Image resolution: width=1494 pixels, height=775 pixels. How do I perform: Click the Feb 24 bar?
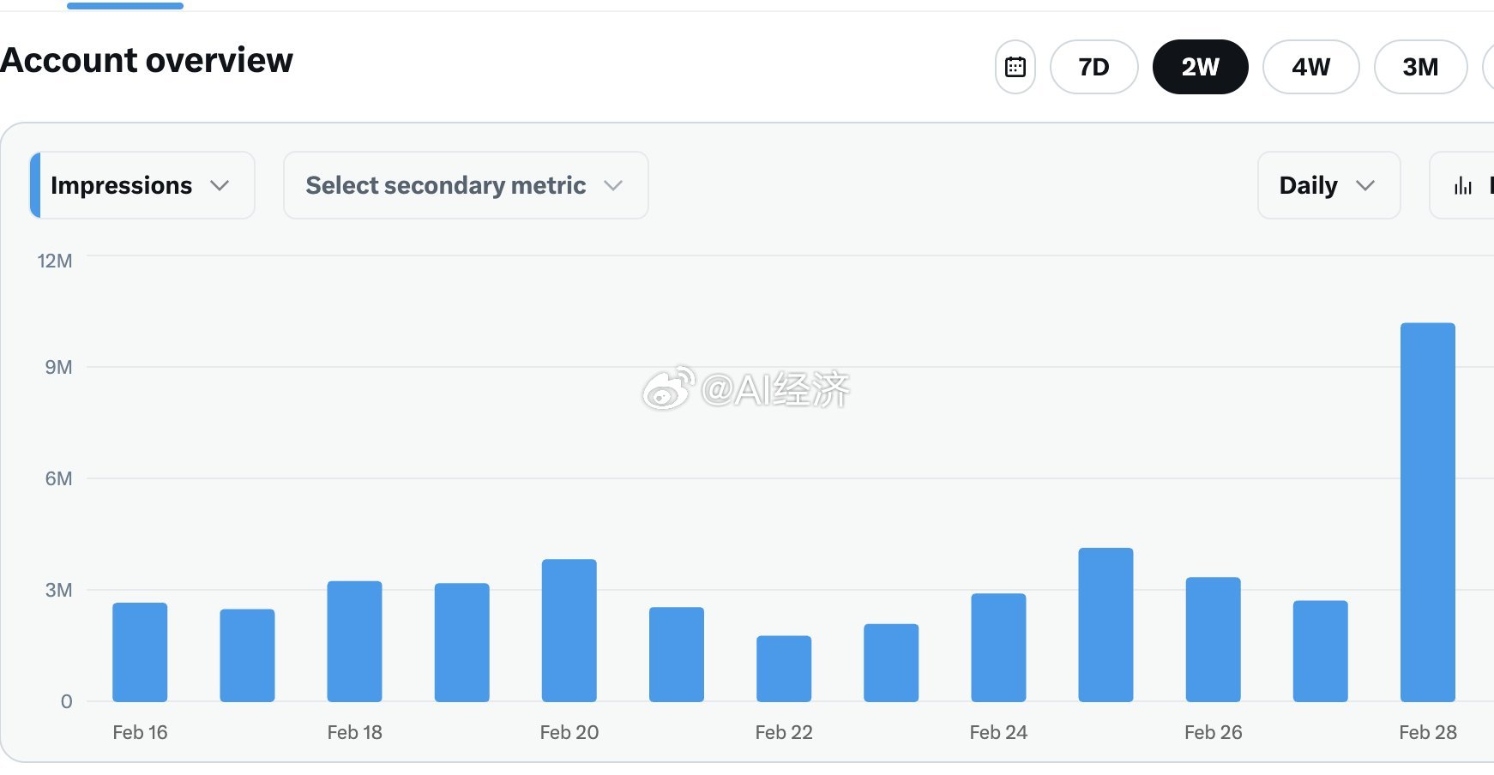[998, 647]
